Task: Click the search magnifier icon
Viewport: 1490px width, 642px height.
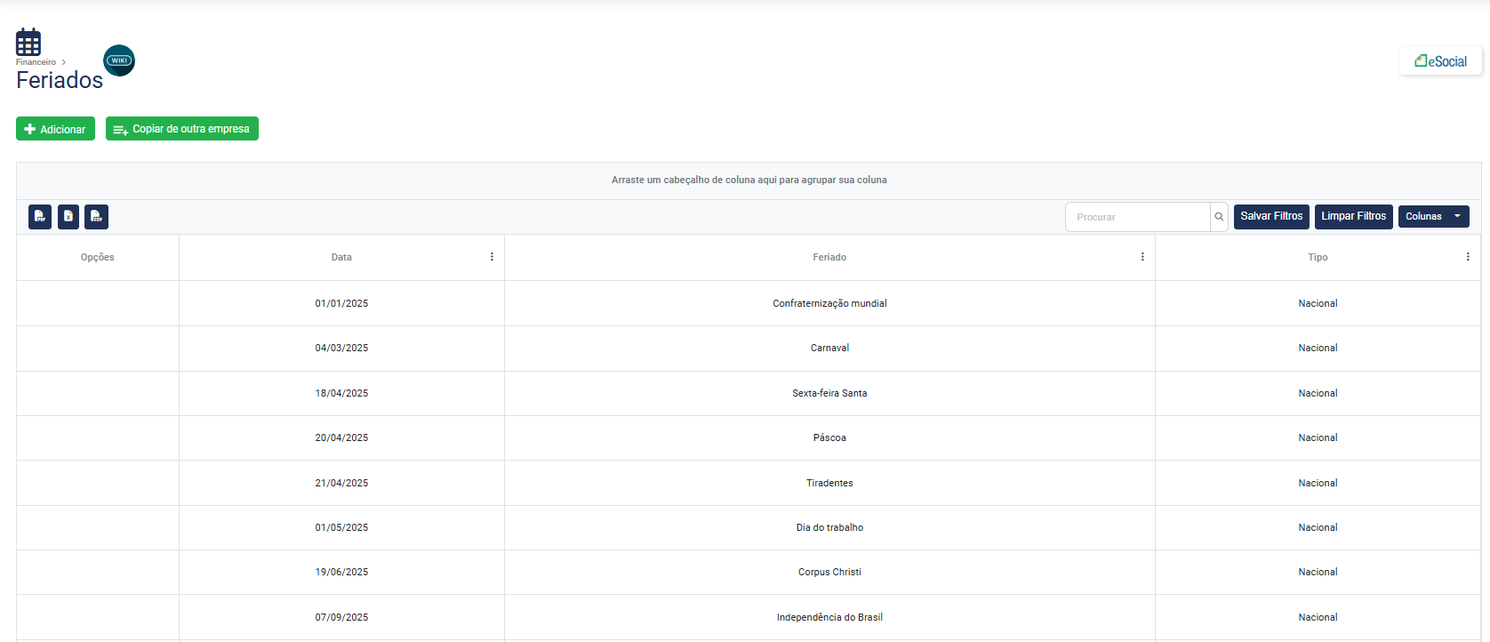Action: pyautogui.click(x=1219, y=217)
